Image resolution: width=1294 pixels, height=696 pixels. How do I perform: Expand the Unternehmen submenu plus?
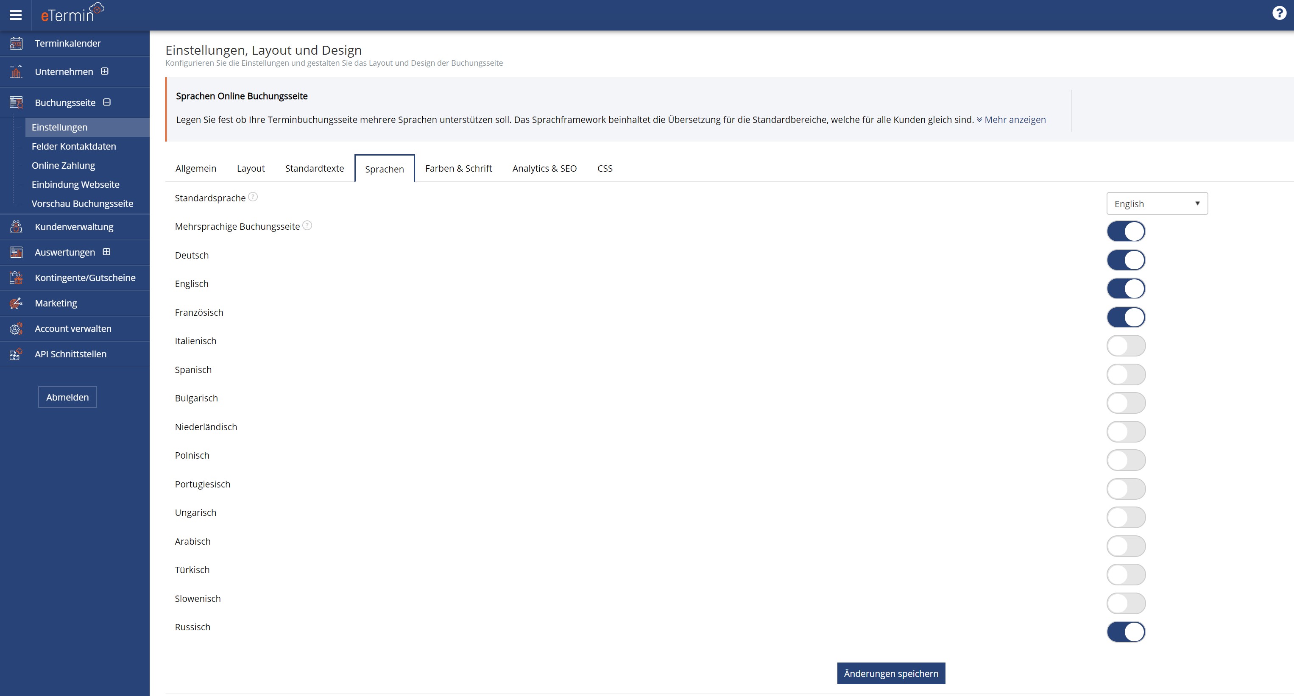click(104, 71)
